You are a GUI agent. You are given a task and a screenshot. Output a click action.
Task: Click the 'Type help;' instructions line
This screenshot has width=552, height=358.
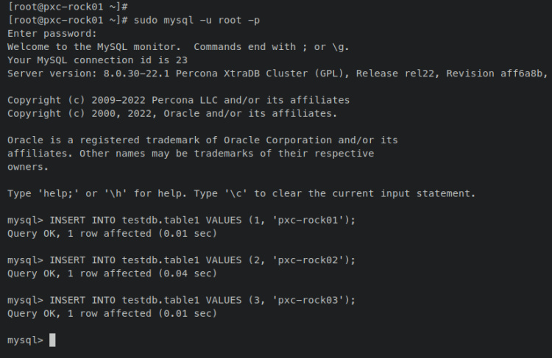[x=241, y=193]
